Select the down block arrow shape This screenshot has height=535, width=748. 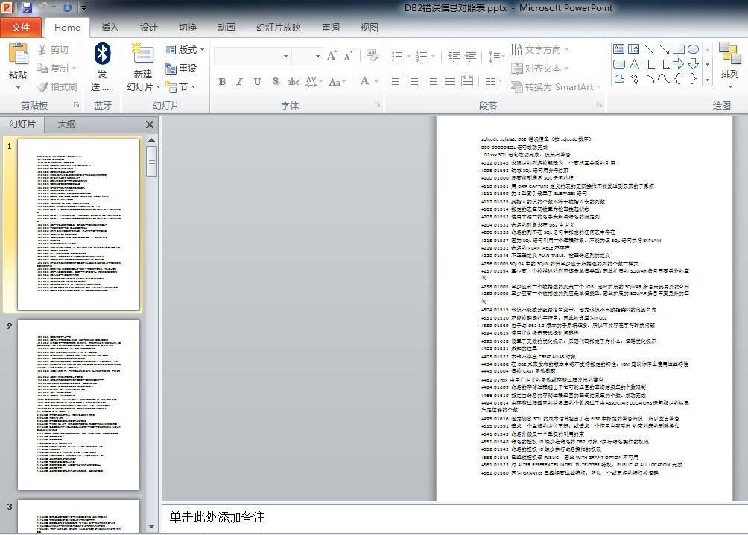tap(694, 64)
